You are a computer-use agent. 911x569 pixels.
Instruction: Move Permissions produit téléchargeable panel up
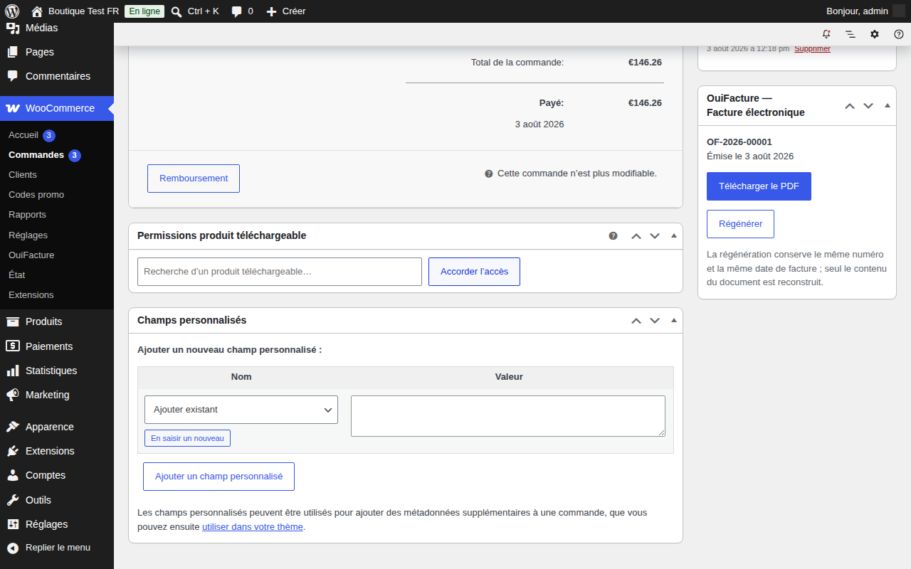[x=636, y=236]
